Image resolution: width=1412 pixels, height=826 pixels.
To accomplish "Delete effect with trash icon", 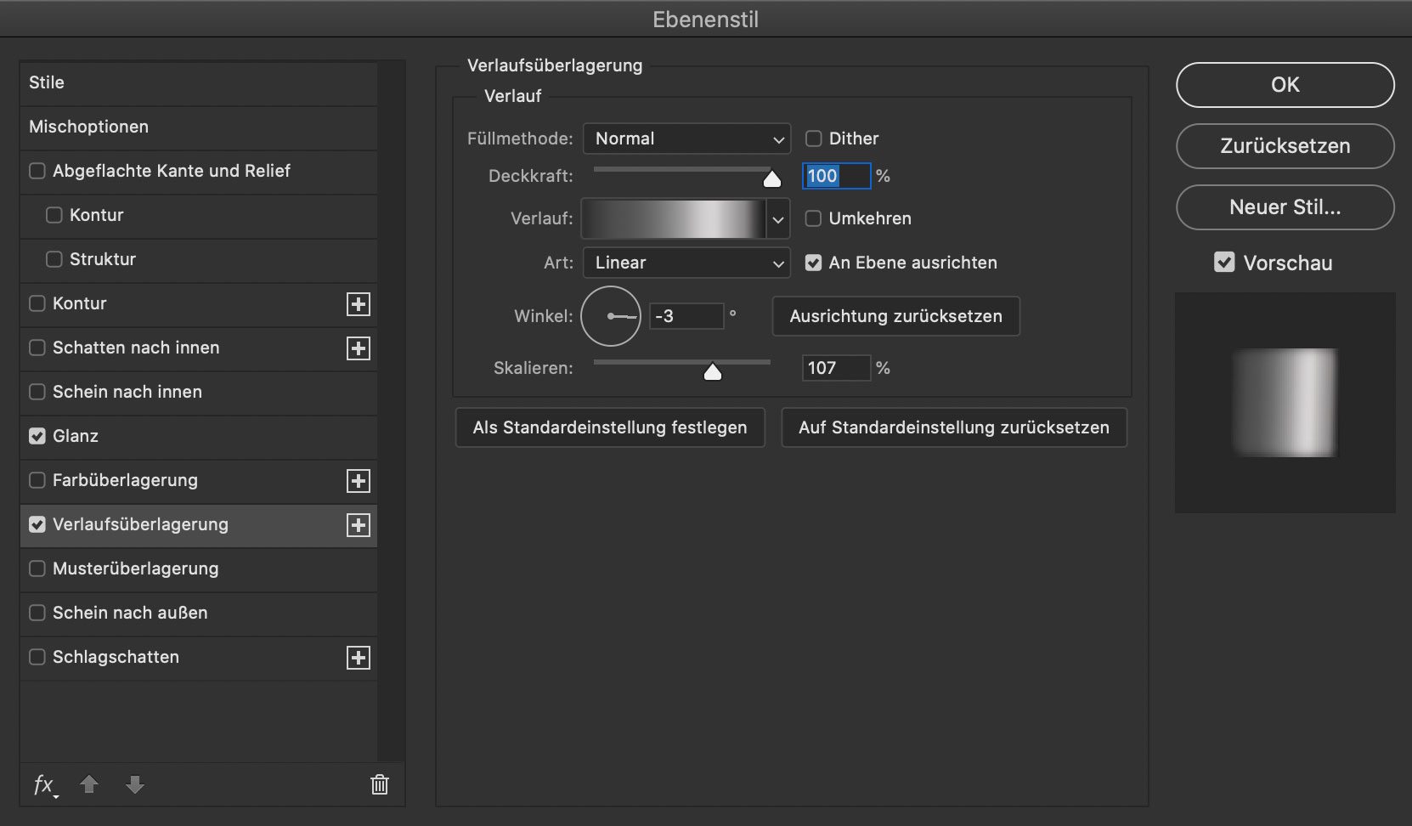I will [x=380, y=784].
